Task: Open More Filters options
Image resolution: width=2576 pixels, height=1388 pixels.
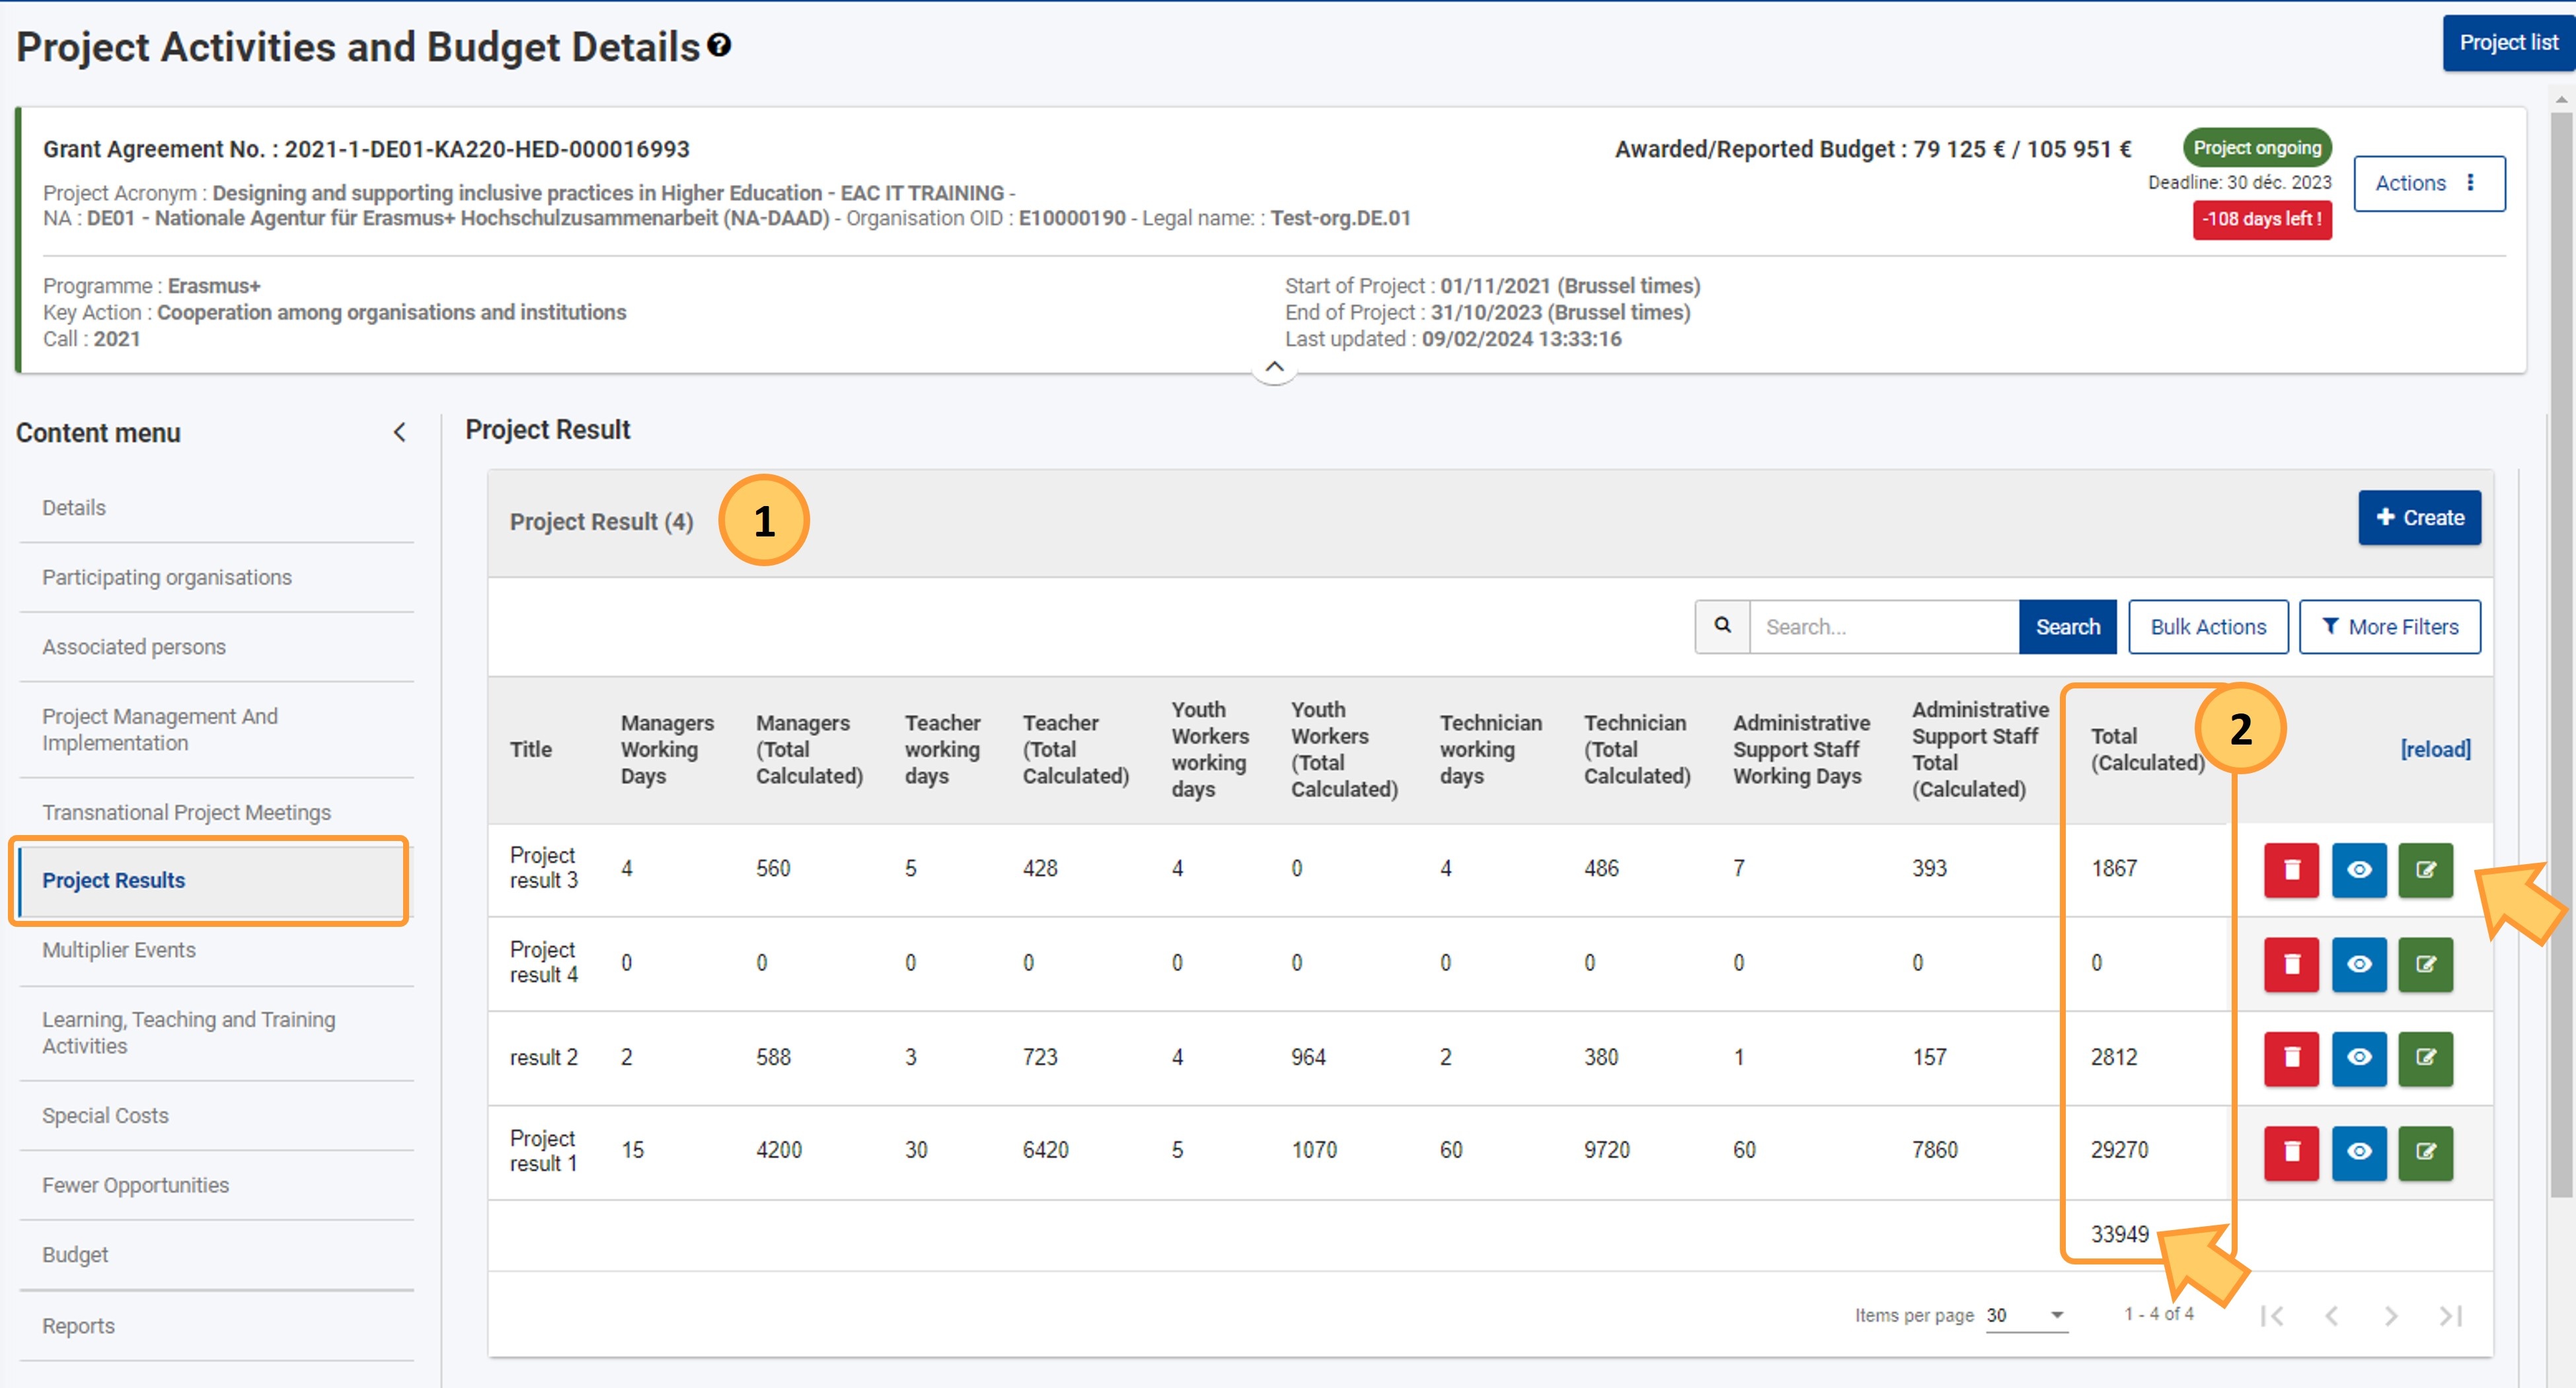Action: click(x=2390, y=627)
